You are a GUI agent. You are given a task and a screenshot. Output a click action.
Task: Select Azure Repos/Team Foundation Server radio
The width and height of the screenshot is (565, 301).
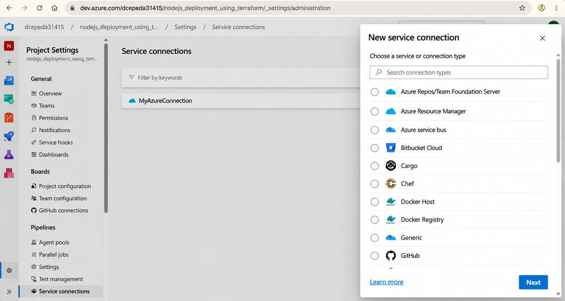[x=375, y=92]
